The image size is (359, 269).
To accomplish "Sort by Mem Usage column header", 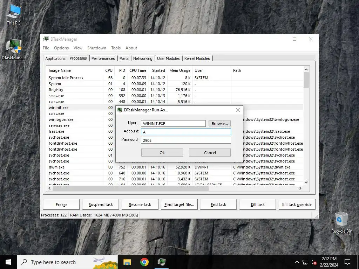I will point(180,70).
